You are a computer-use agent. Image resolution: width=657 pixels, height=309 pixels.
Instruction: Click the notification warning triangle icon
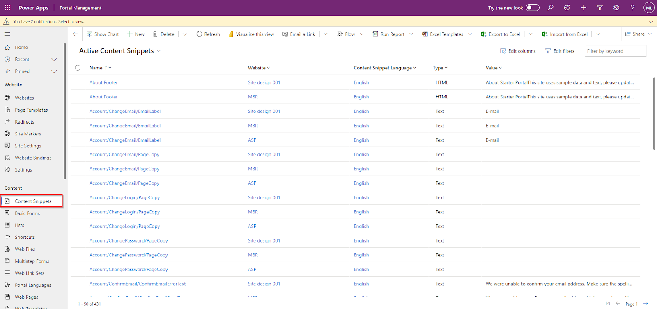(6, 21)
